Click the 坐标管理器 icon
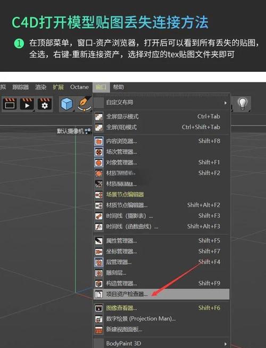This screenshot has width=266, height=348. pyautogui.click(x=99, y=252)
